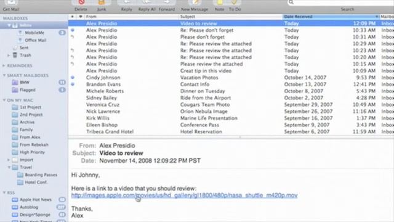Select Eileen Bishop's Conference Pass message
The height and width of the screenshot is (222, 394).
(231, 125)
